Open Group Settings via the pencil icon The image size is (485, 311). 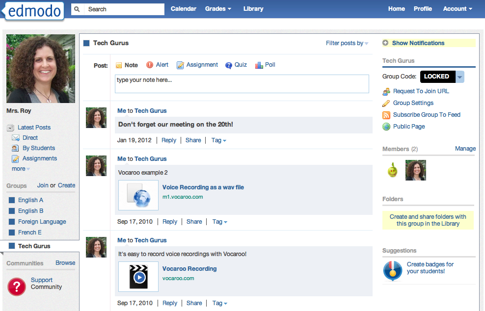click(x=387, y=103)
